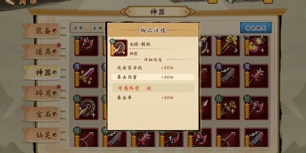This screenshot has width=306, height=153.
Task: Pick the red axe artifact in top-left slot
Action: tap(86, 46)
